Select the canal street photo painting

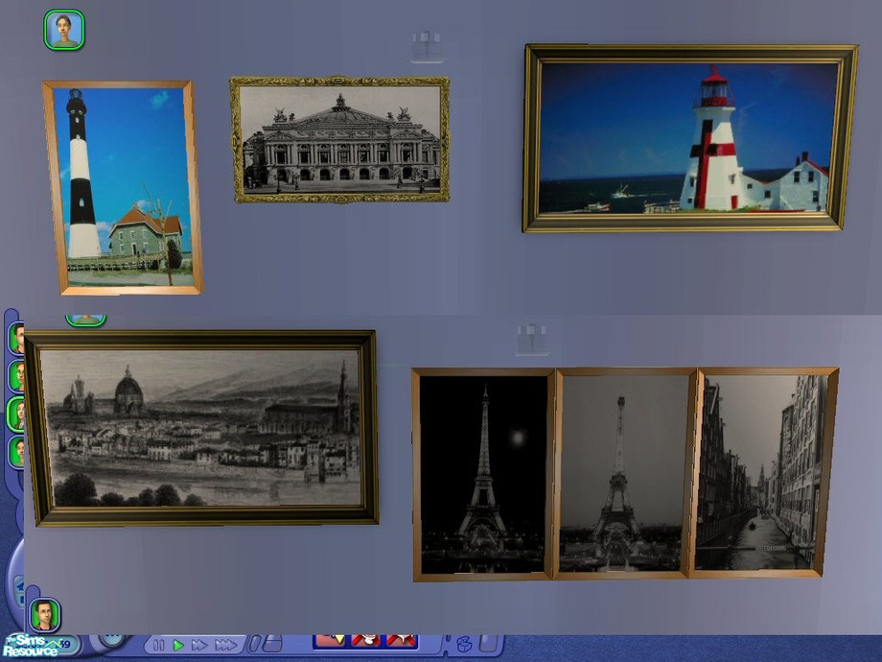pyautogui.click(x=762, y=473)
